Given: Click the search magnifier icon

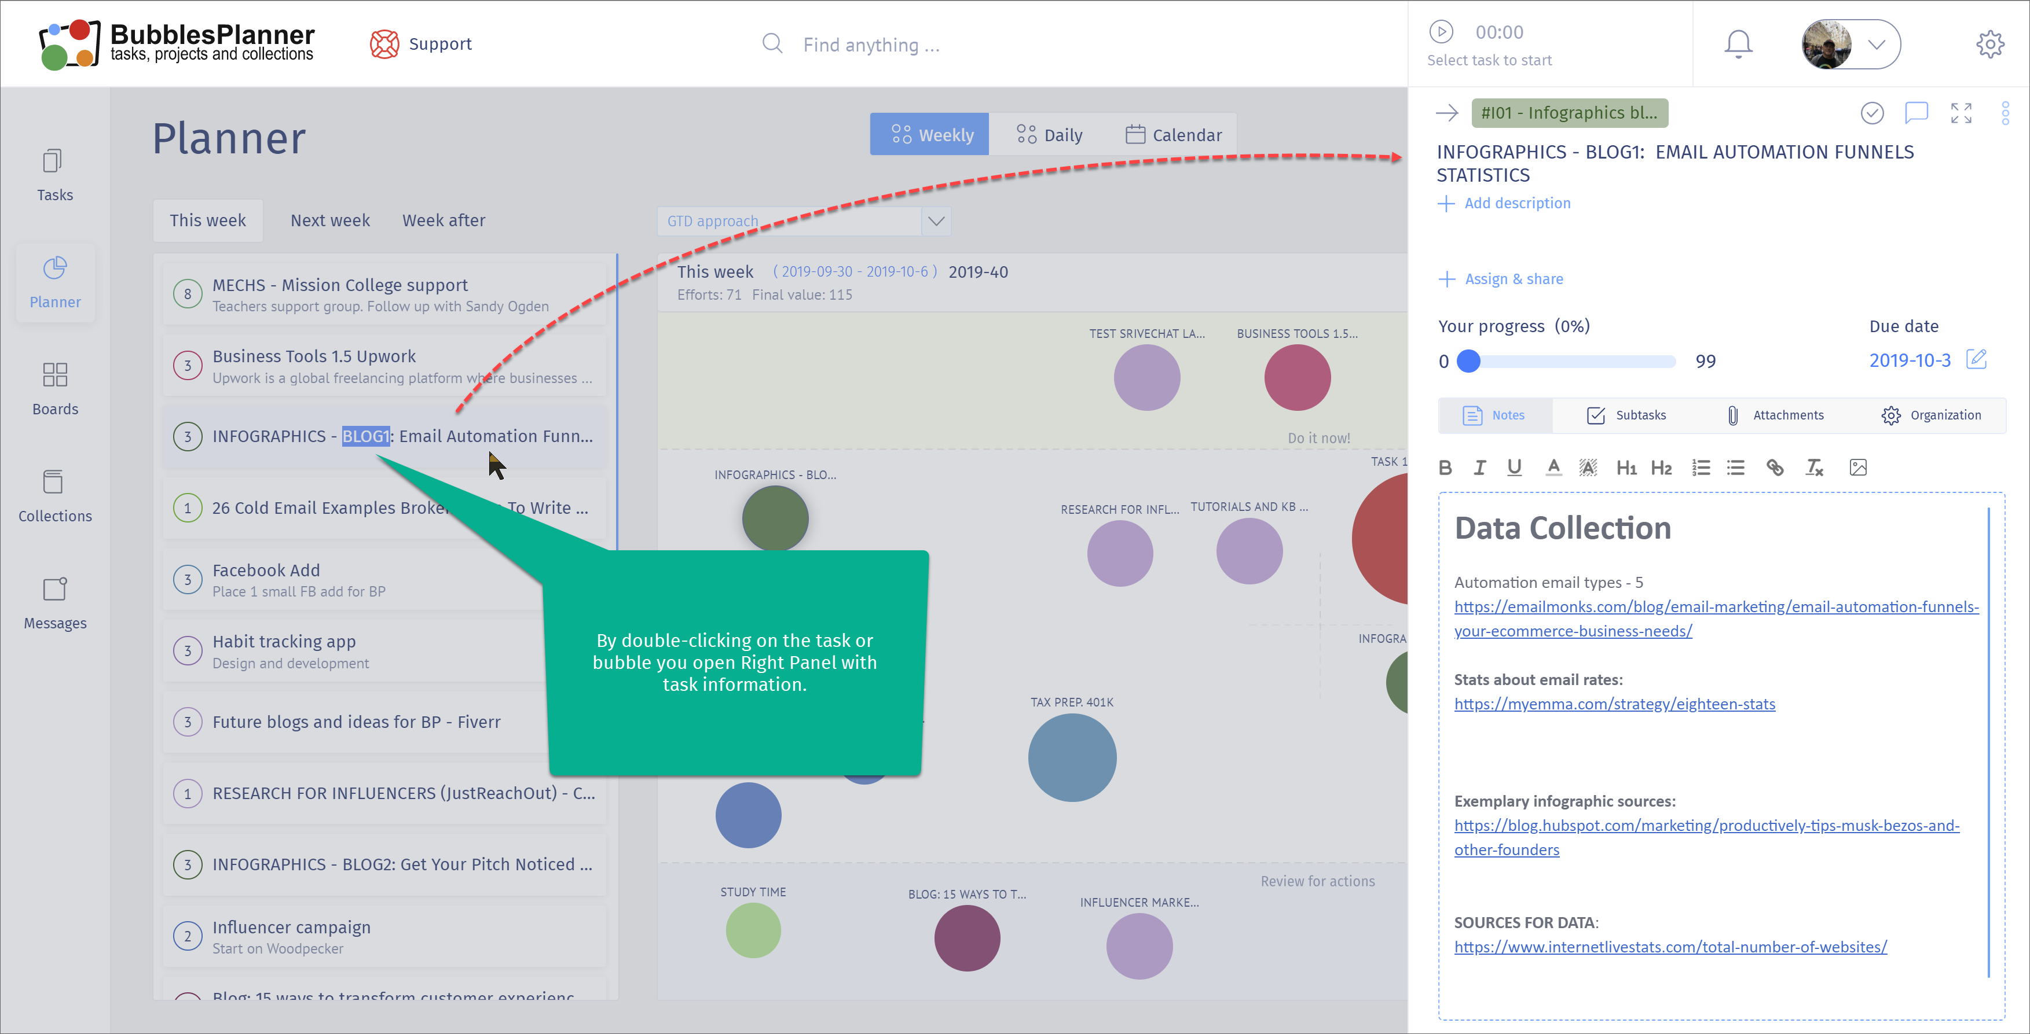Looking at the screenshot, I should click(x=772, y=44).
